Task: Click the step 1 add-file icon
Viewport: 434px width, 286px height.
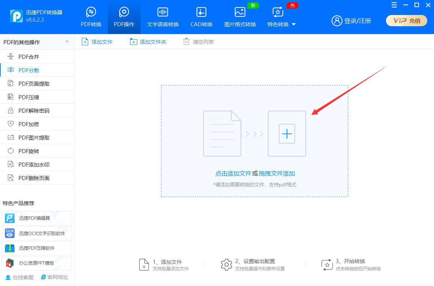Action: [144, 265]
